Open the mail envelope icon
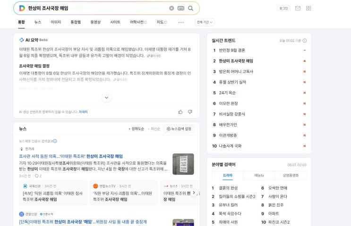The width and height of the screenshot is (351, 226). point(298,8)
